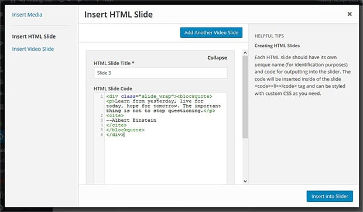Select the Insert HTML Slide tab
Screen dimensions: 363x212
34,36
